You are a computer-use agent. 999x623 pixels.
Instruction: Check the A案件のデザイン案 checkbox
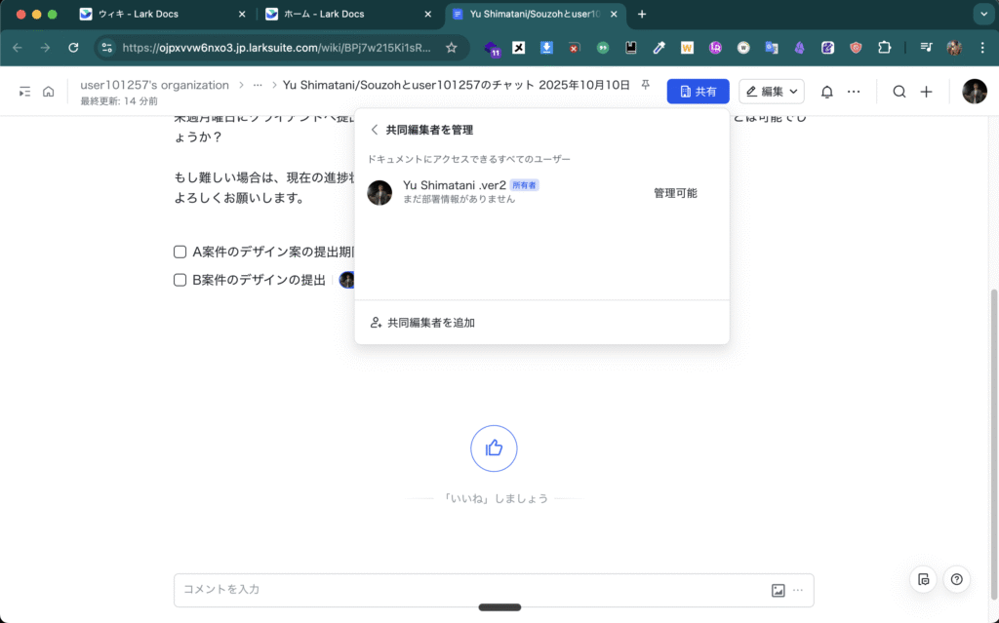coord(180,252)
